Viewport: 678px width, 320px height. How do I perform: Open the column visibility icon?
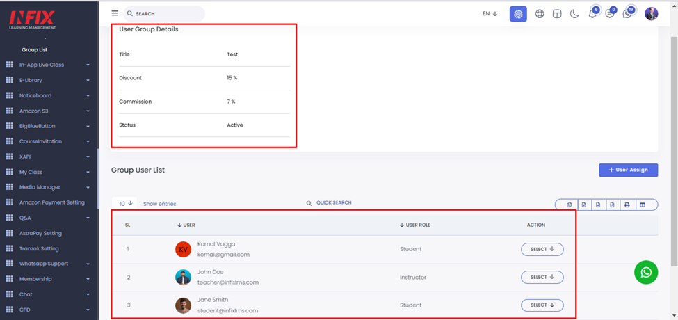(x=643, y=205)
